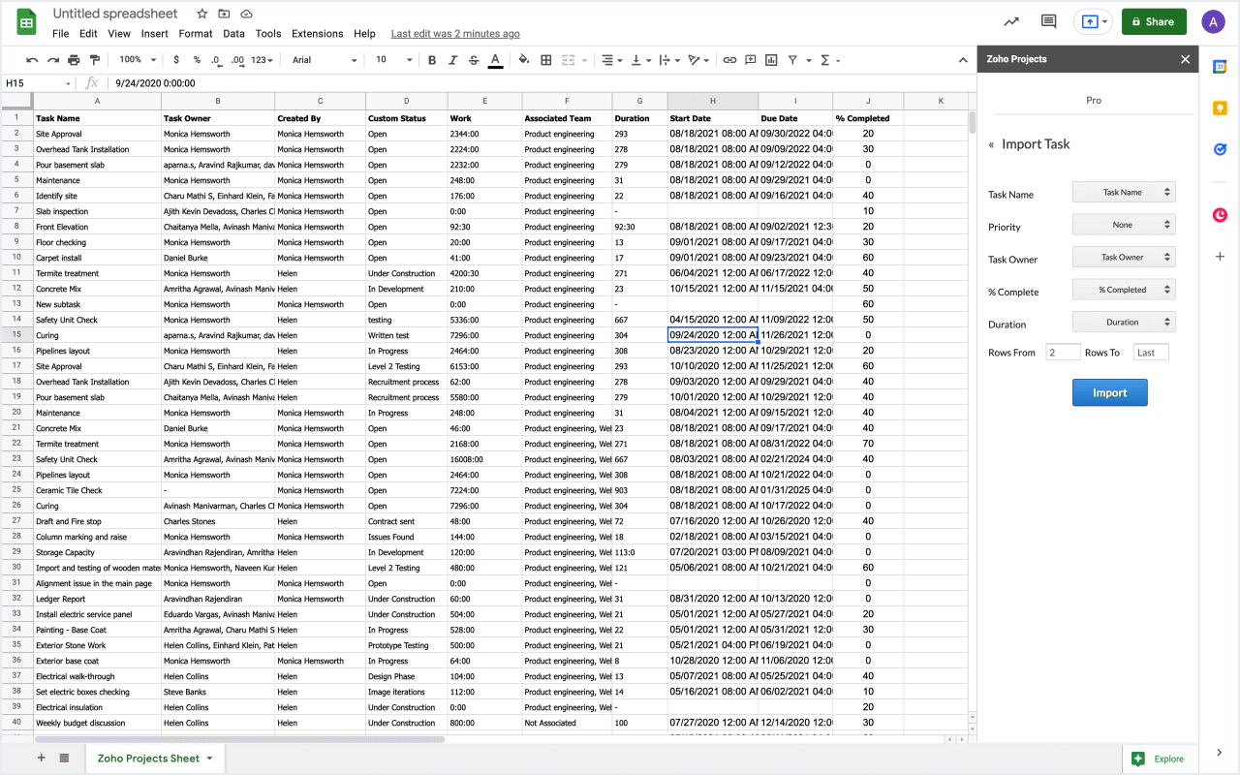The image size is (1240, 775).
Task: Open the All sheets list icon
Action: [64, 758]
